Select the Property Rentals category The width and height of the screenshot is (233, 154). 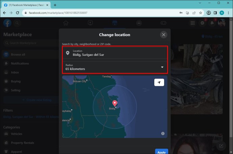point(30,143)
